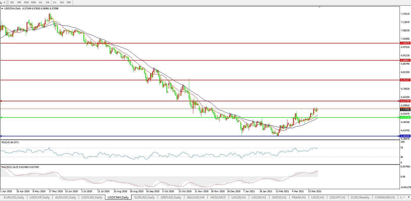Open the dropdown arrow in the top-left toolbar
Viewport: 411px width, 201px height.
point(4,3)
